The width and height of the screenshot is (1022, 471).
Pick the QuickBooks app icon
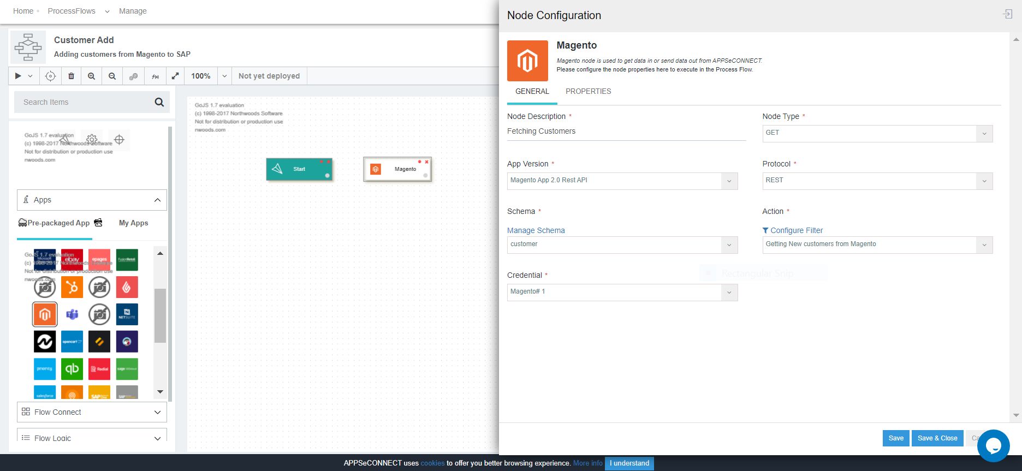(x=72, y=369)
